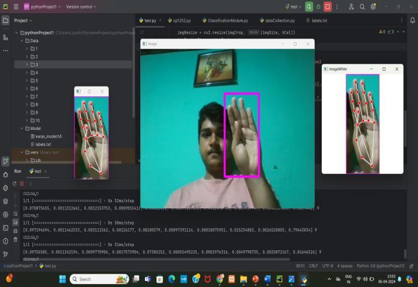Open the dataCollection.py tab
The image size is (418, 287).
point(277,20)
